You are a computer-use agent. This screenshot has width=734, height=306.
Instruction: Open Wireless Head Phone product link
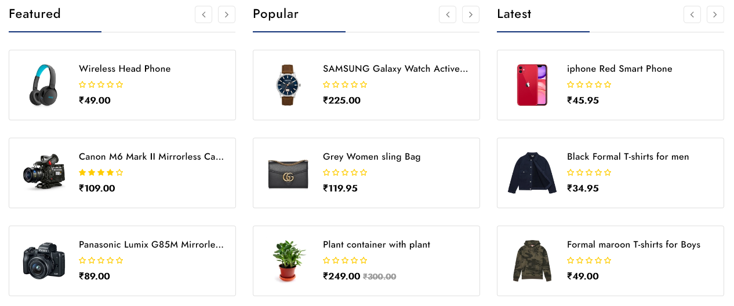coord(125,69)
